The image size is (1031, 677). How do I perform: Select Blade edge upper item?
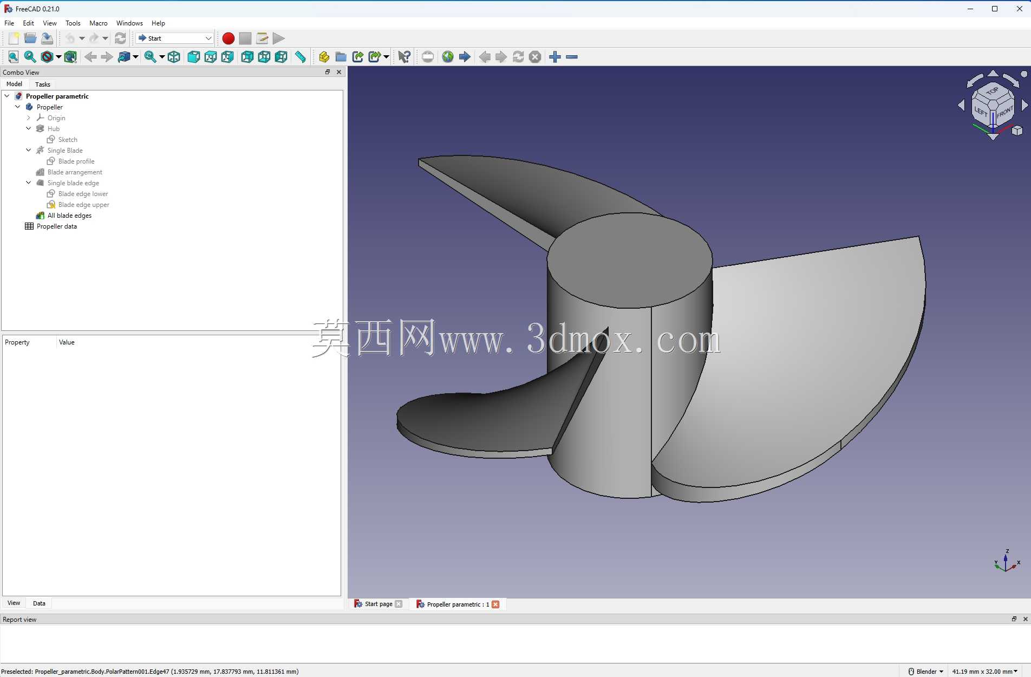tap(83, 205)
